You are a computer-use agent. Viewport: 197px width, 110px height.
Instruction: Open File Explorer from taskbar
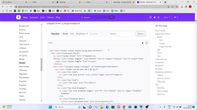102,107
